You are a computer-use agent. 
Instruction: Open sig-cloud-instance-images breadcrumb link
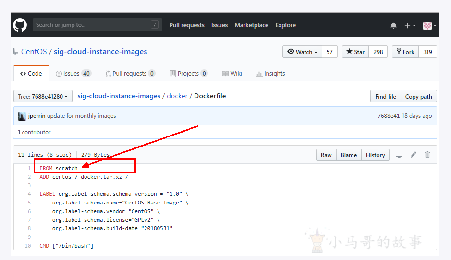(119, 96)
